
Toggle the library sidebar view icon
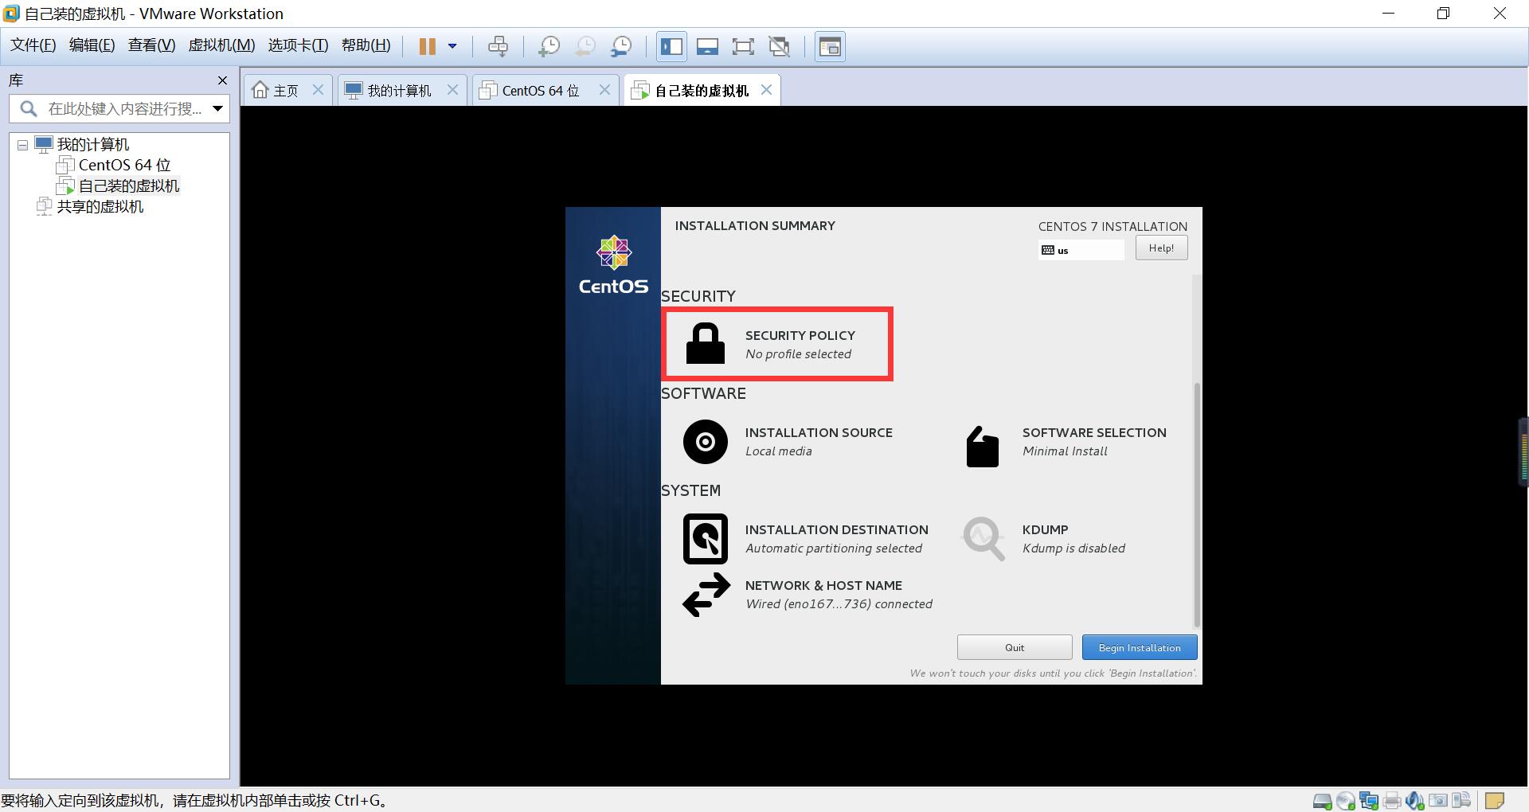coord(671,46)
